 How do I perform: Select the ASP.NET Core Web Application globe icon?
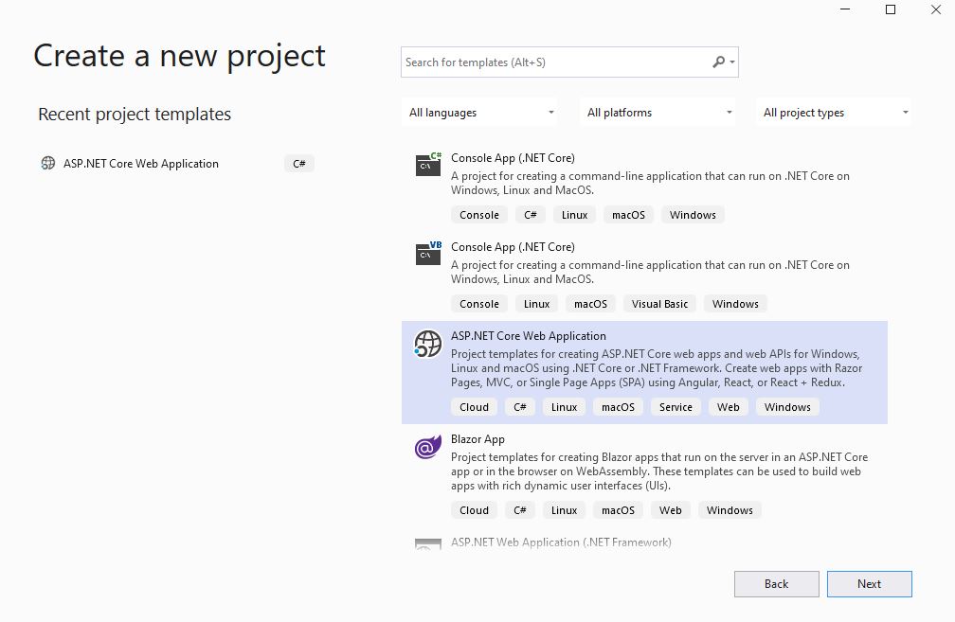(x=426, y=344)
